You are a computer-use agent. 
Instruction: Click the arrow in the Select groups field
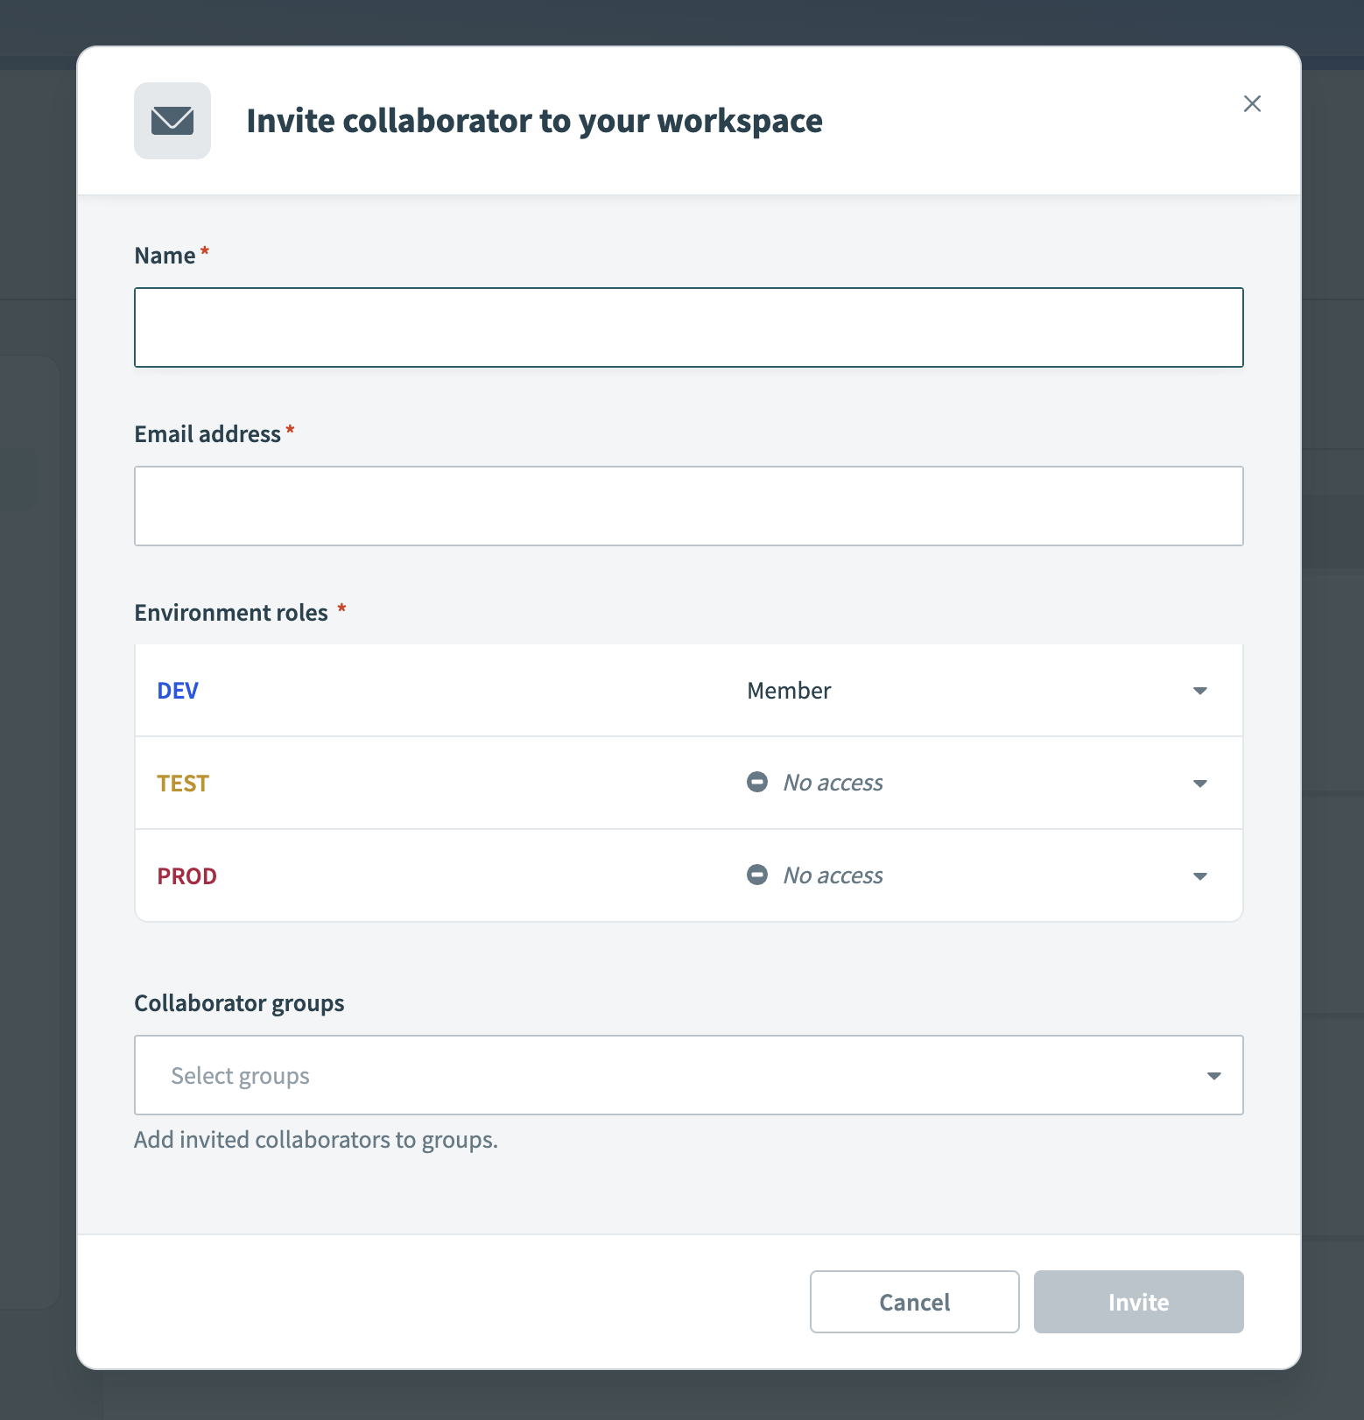click(x=1213, y=1076)
